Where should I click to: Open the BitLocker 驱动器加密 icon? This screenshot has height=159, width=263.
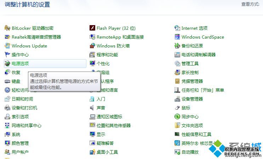[x=7, y=28]
